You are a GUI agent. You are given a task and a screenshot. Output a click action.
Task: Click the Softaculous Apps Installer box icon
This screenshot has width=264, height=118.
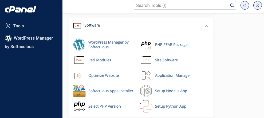click(79, 91)
